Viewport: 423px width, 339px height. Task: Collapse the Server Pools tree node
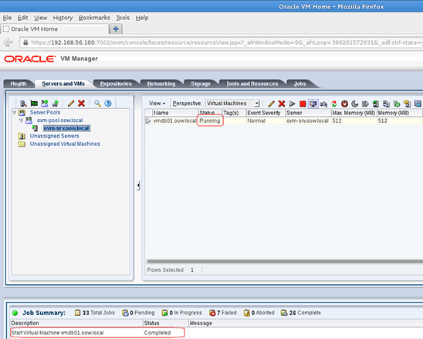click(x=14, y=112)
